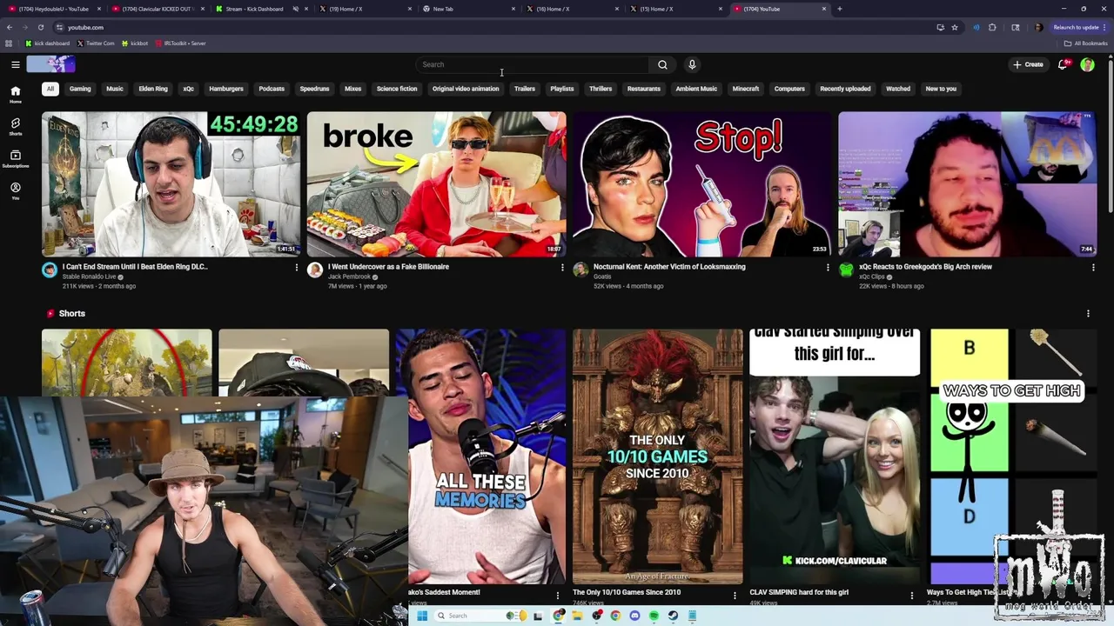
Task: Select the Music filter chip
Action: pos(115,89)
